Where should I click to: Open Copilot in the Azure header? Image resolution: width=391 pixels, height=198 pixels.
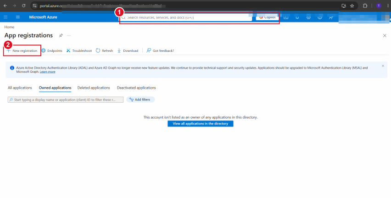pyautogui.click(x=267, y=17)
